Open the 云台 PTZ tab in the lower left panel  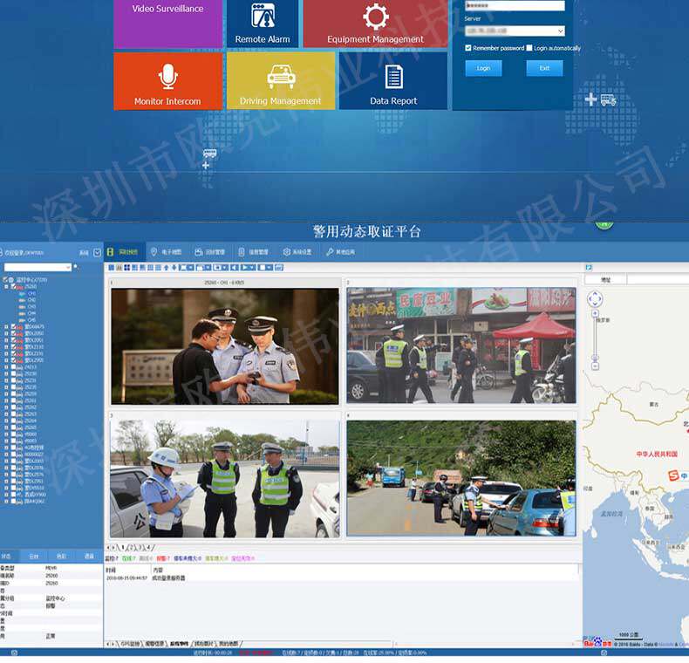point(34,557)
